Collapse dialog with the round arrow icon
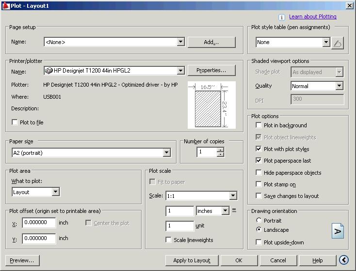356x271 pixels. click(344, 260)
